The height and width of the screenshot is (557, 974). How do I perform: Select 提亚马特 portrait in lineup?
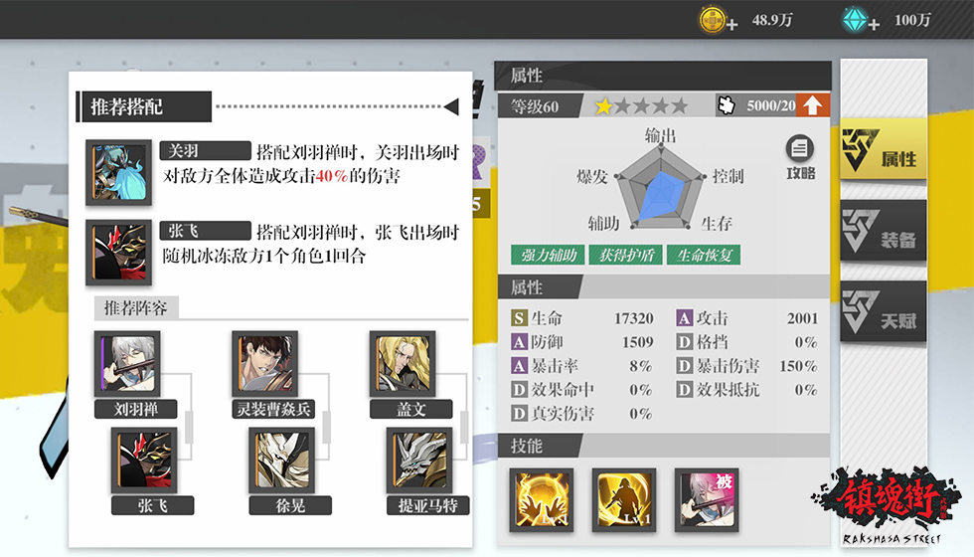point(419,461)
